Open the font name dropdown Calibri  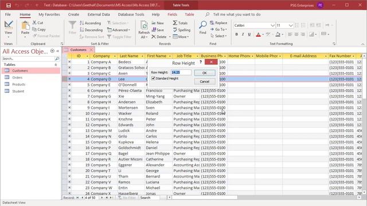(x=272, y=25)
